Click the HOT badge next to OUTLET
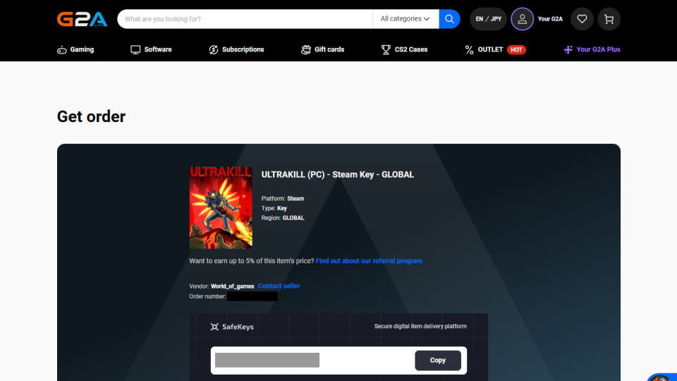The image size is (677, 381). [x=516, y=49]
